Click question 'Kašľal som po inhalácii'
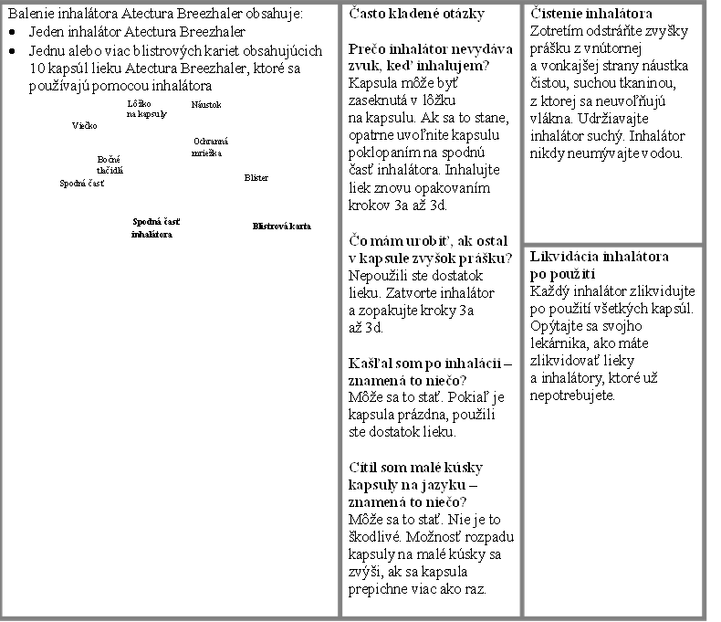Image resolution: width=721 pixels, height=622 pixels. coord(430,372)
